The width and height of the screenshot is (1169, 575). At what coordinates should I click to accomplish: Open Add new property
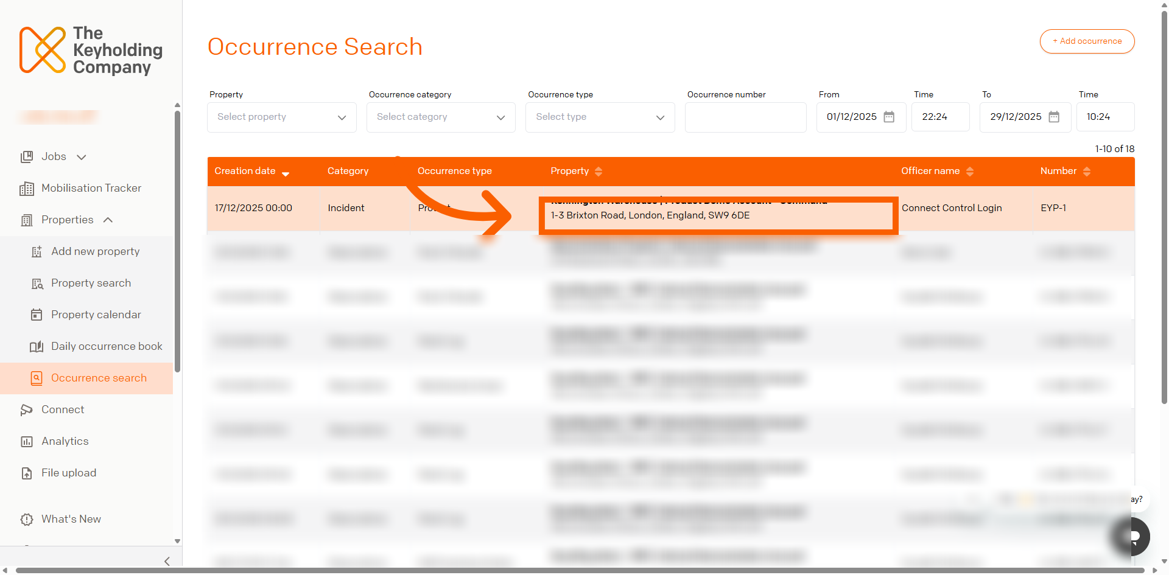click(x=96, y=252)
